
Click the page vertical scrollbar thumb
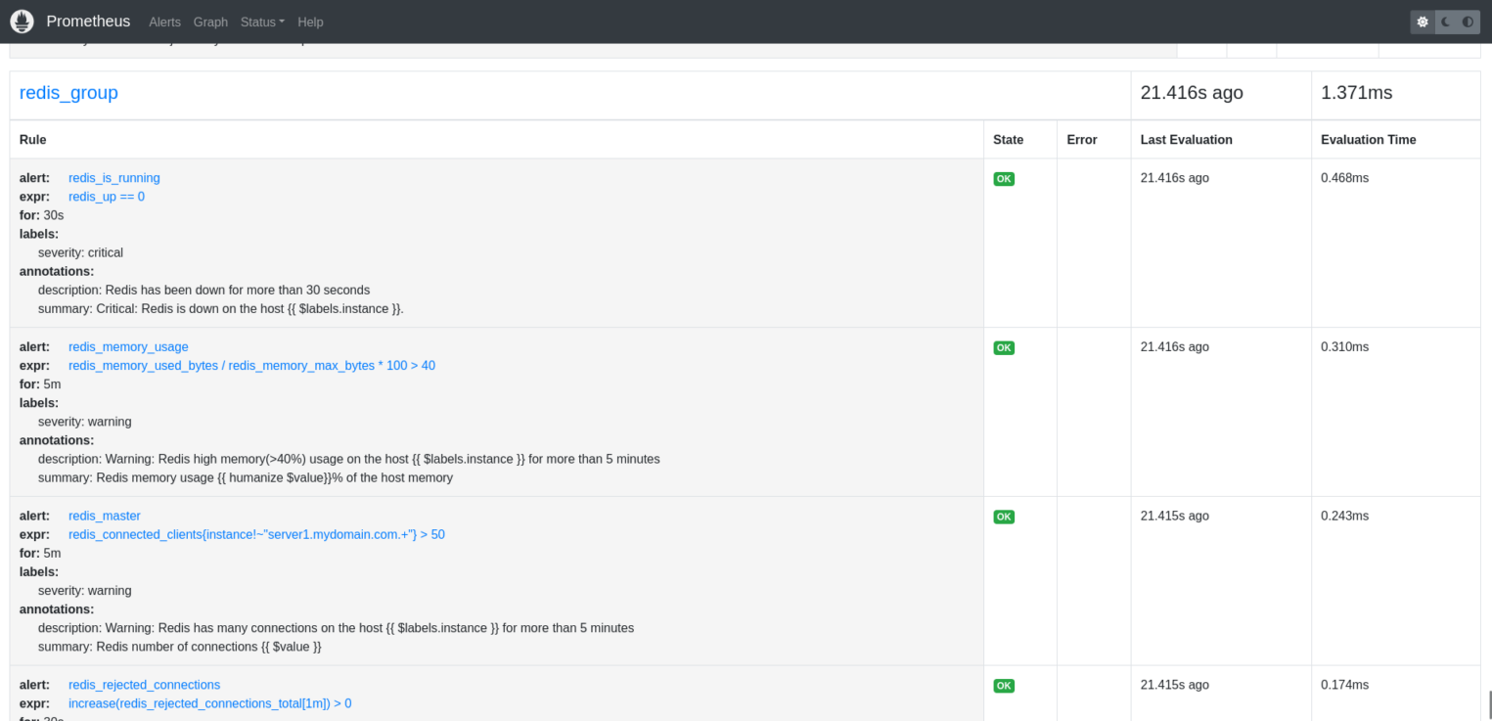pos(1489,704)
